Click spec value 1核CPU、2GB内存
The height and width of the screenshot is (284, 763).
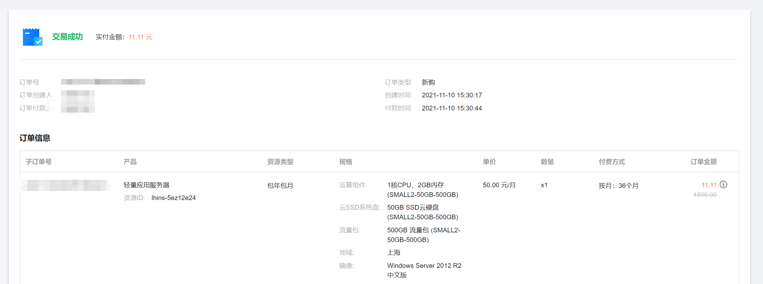(x=416, y=185)
